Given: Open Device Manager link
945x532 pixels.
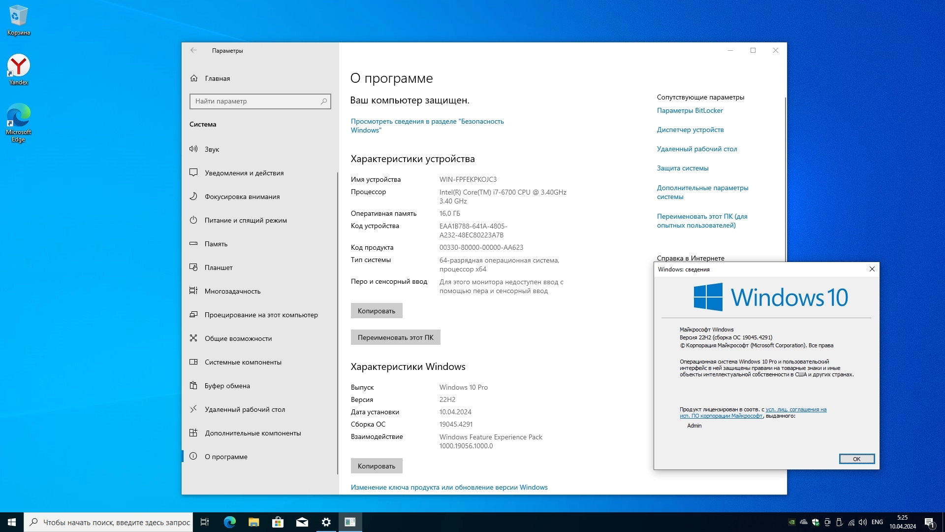Looking at the screenshot, I should pos(690,130).
